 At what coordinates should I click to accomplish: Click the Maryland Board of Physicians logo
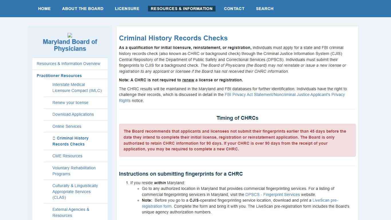[70, 45]
